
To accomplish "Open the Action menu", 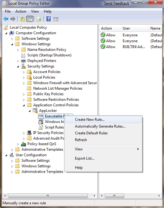I will coord(21,11).
